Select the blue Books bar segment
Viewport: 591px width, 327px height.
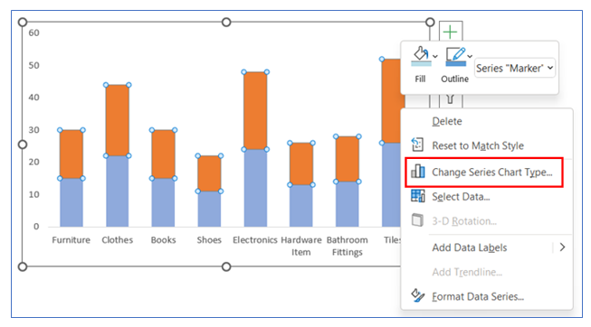163,202
